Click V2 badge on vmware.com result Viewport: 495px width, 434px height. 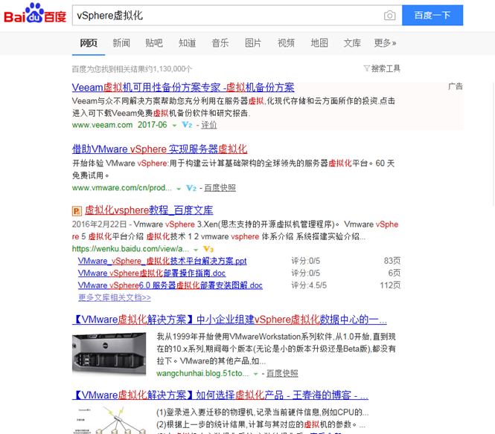191,188
